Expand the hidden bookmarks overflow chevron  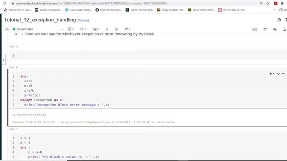[274, 10]
